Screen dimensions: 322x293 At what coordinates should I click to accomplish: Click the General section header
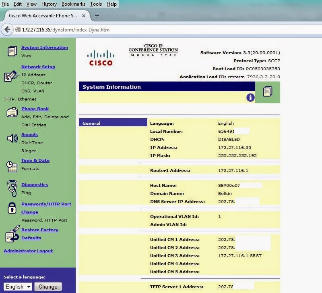coord(113,123)
